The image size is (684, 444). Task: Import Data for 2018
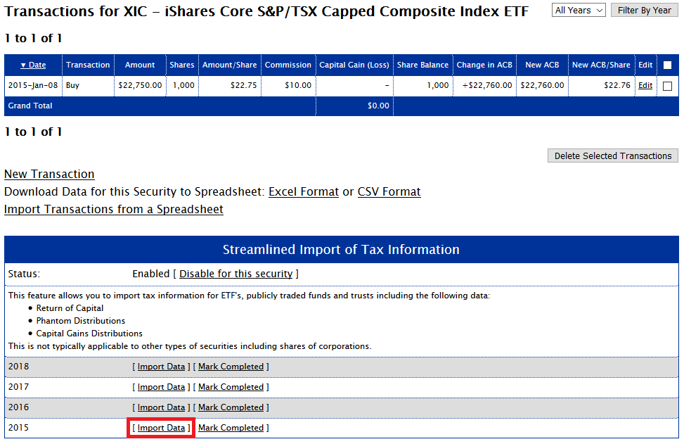162,367
